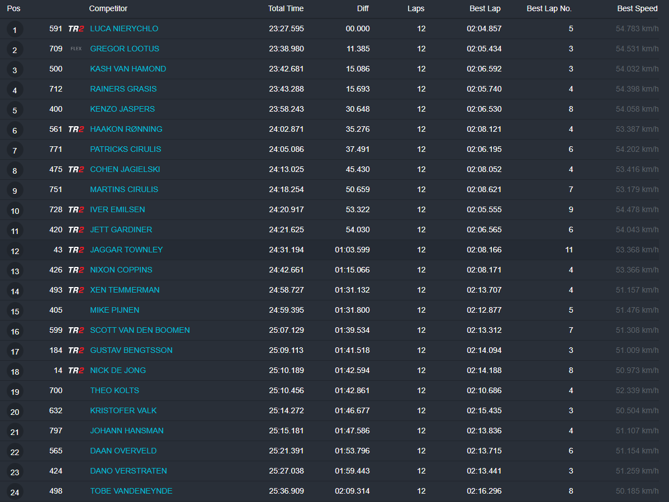Open Theo Kolts competitor link

[115, 390]
